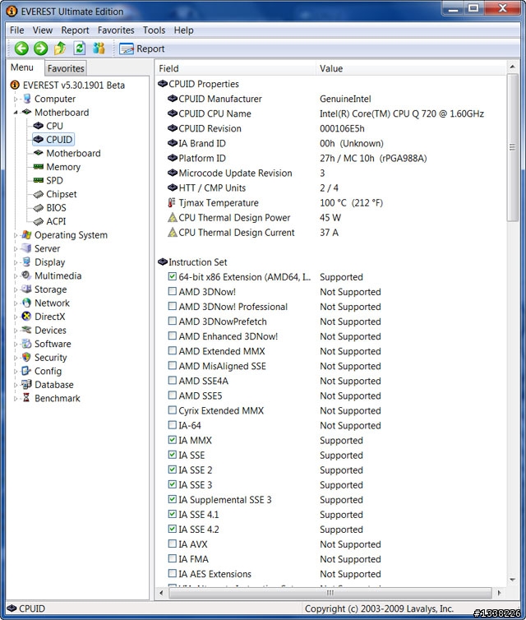Toggle the AMD 3DNow! Professional checkbox

pos(173,306)
